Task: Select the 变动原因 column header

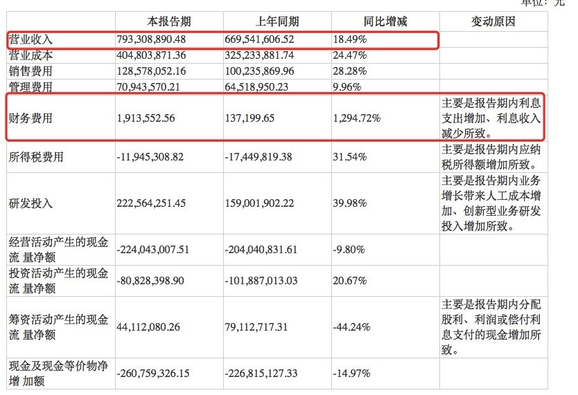Action: [x=492, y=21]
